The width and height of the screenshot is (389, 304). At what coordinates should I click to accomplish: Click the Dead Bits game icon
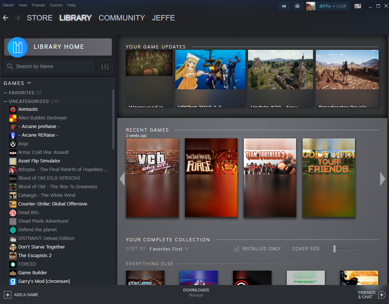coord(13,213)
